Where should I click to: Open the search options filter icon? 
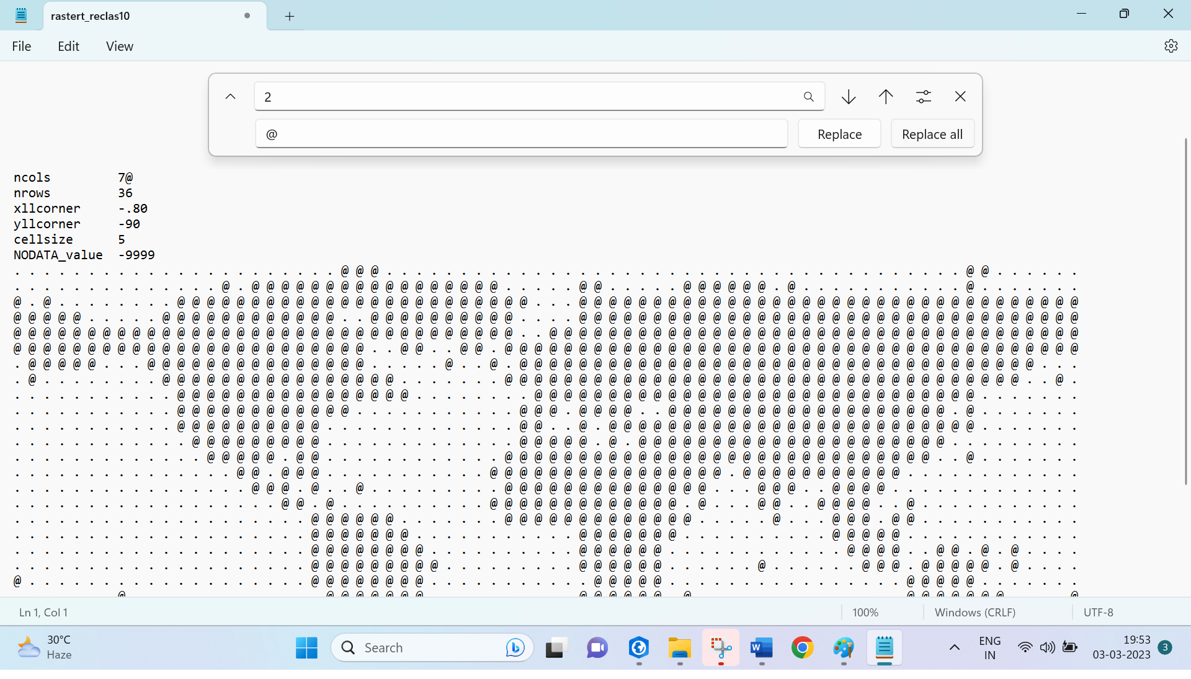click(x=923, y=97)
